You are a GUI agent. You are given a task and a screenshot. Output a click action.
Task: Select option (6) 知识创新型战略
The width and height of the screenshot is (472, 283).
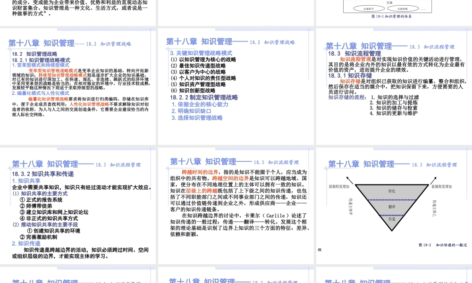point(194,90)
